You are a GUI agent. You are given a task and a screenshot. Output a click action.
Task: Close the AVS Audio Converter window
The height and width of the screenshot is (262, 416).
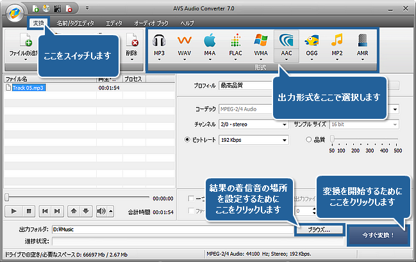point(405,9)
